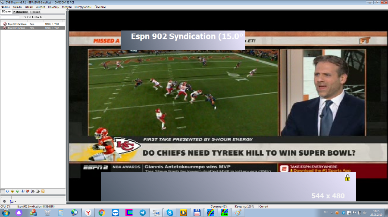Click the minus icon in the channel list toolbar
The height and width of the screenshot is (217, 388).
[x=3, y=191]
